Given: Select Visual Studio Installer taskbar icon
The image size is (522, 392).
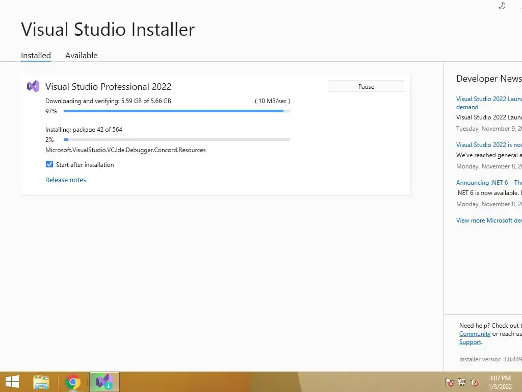Looking at the screenshot, I should pos(104,382).
